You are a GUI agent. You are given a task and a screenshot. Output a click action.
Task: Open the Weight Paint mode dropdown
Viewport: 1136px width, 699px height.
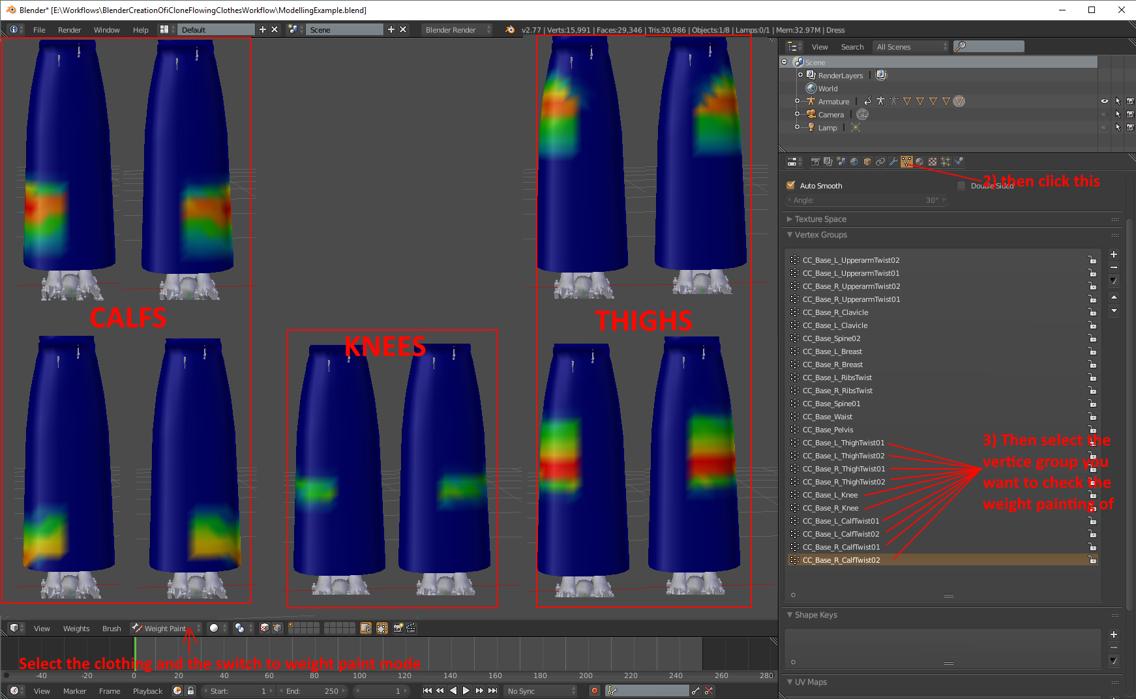point(166,628)
